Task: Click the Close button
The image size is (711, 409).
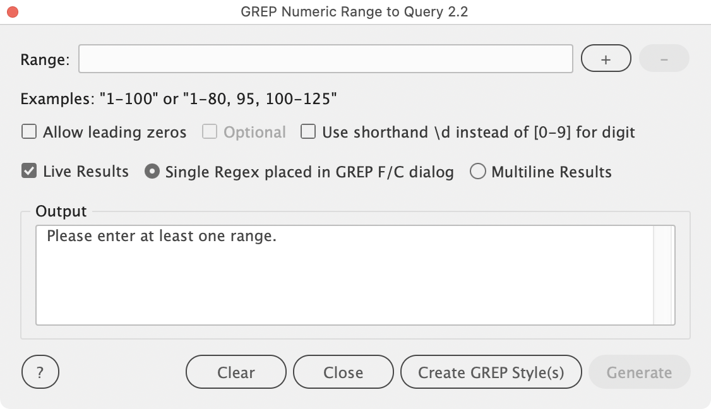Action: coord(343,372)
